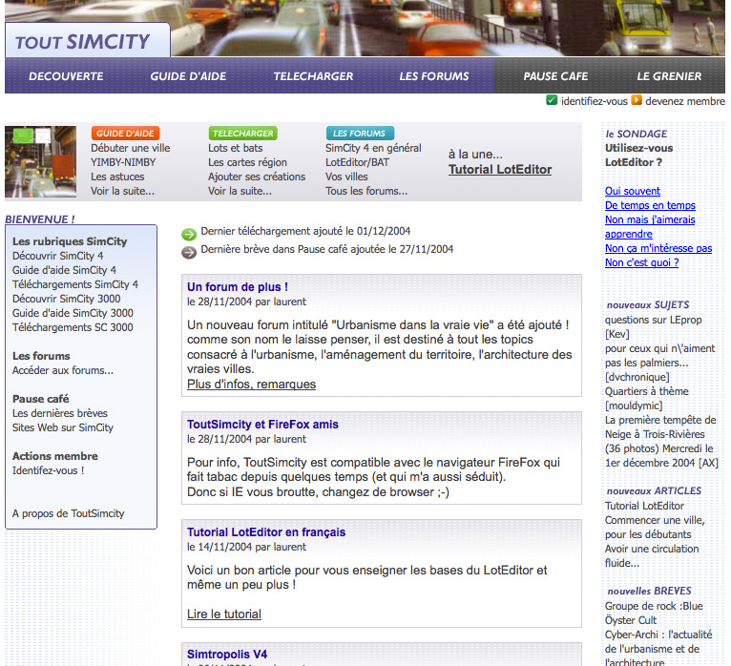Viewport: 731px width, 666px height.
Task: Open Découvrir SimCity 3000 link
Action: coord(66,299)
